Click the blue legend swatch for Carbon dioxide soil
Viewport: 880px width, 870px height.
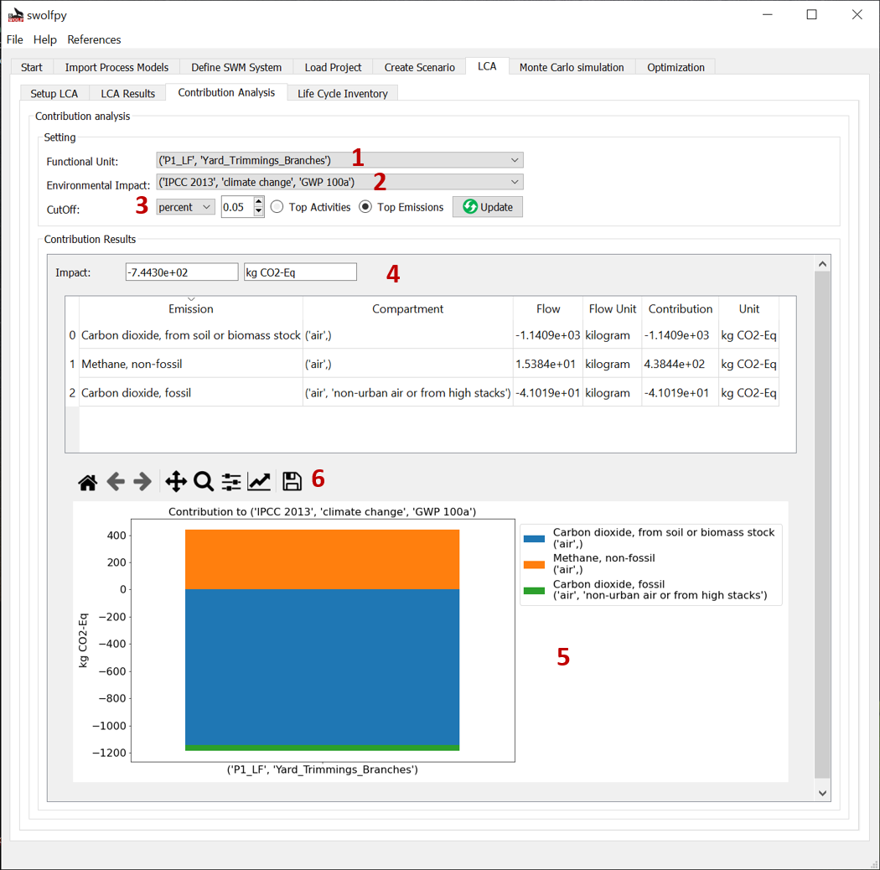point(534,538)
